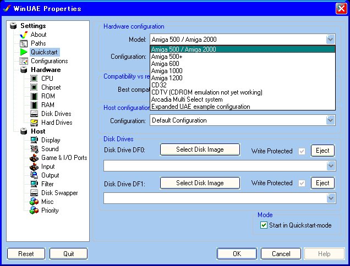Click the Misc colored blocks icon
350x266 pixels.
[34, 202]
